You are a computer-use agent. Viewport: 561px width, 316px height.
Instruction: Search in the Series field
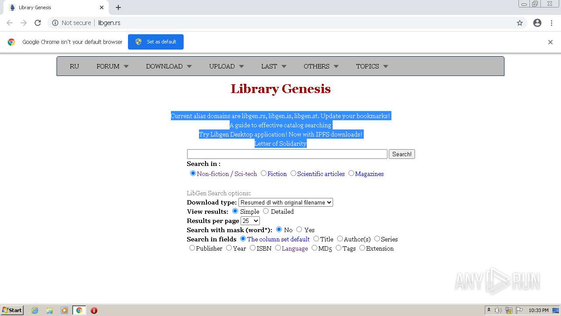[x=377, y=239]
